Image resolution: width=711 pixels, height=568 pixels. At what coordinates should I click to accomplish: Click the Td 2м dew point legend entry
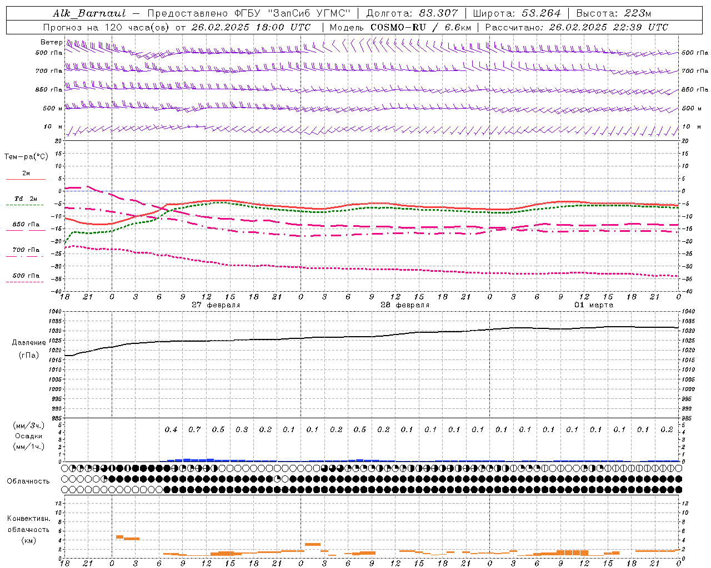pos(26,199)
